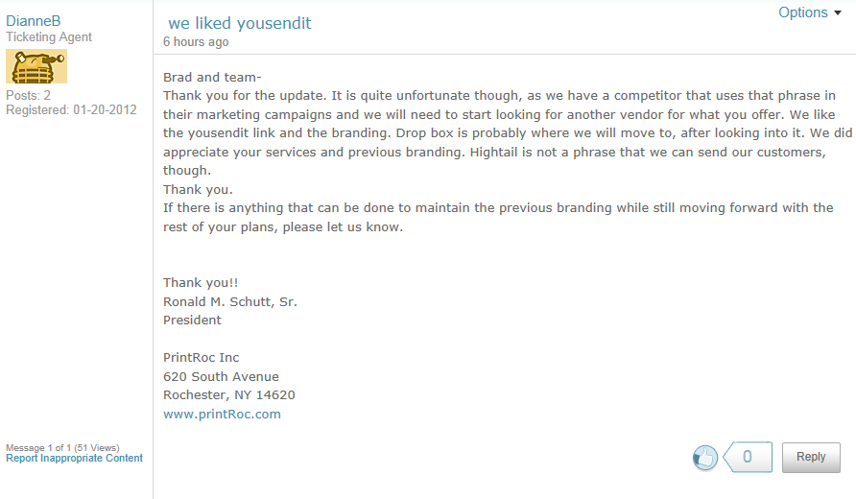Click the 620 South Avenue address line
Viewport: 856px width, 499px height.
(x=221, y=376)
